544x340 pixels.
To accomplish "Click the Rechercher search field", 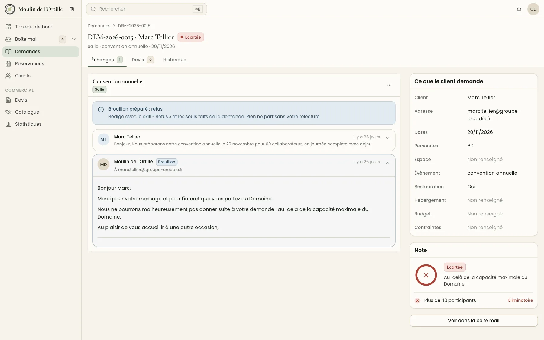I will coord(147,9).
